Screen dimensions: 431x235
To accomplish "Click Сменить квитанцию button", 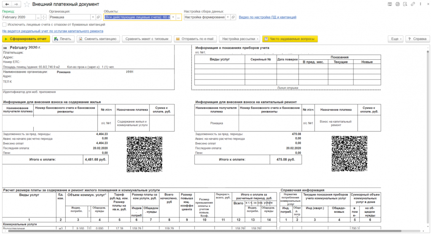I will click(x=98, y=39).
